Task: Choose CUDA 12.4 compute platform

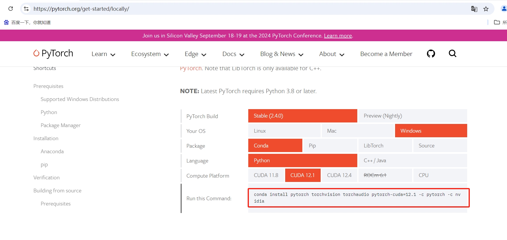Action: (339, 175)
